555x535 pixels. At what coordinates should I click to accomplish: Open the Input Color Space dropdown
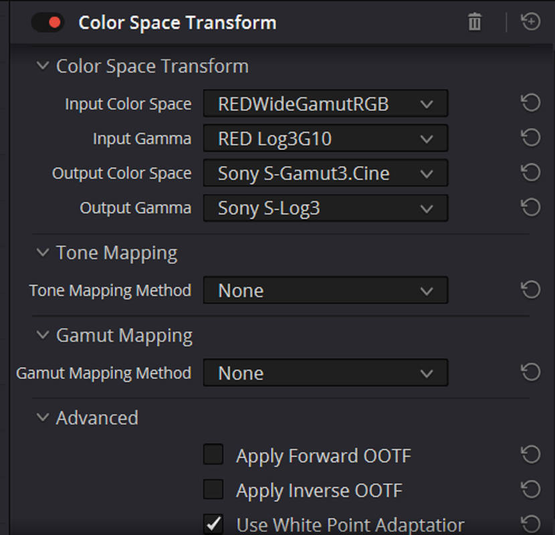[x=325, y=104]
